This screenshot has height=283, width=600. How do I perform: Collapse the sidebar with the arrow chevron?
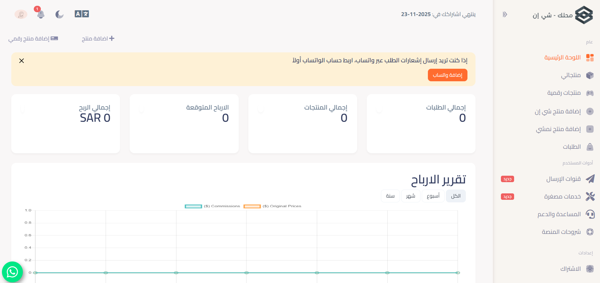click(x=505, y=14)
